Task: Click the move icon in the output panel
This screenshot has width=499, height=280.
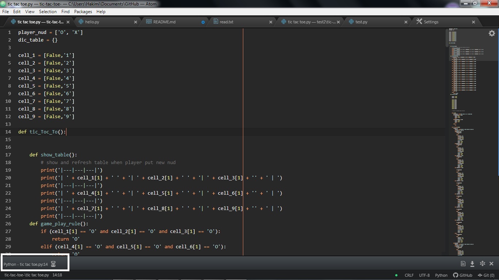Action: 482,264
